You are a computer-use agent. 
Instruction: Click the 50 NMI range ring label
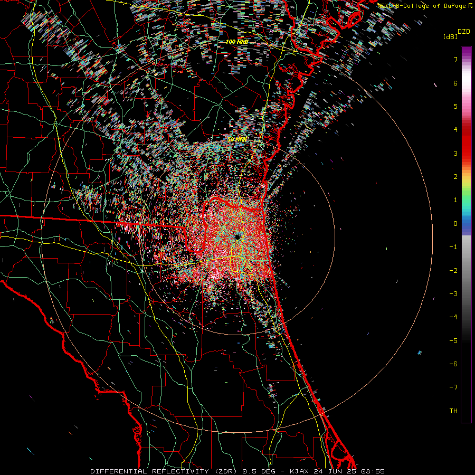(237, 139)
